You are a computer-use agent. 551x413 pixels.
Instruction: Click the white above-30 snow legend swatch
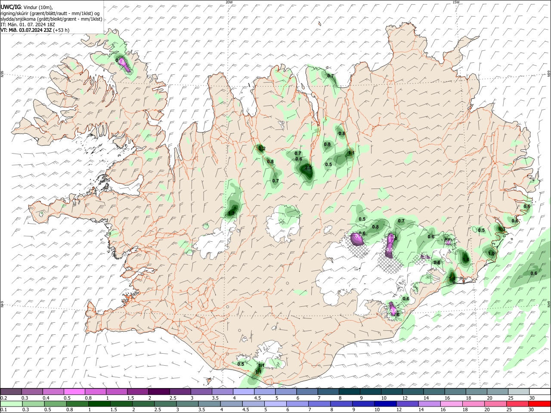[x=540, y=392]
